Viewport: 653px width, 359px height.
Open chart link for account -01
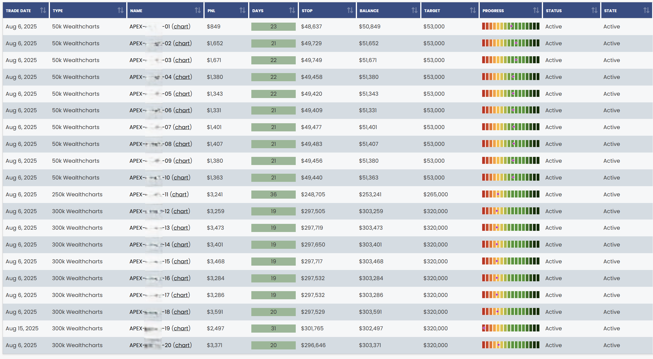[181, 26]
